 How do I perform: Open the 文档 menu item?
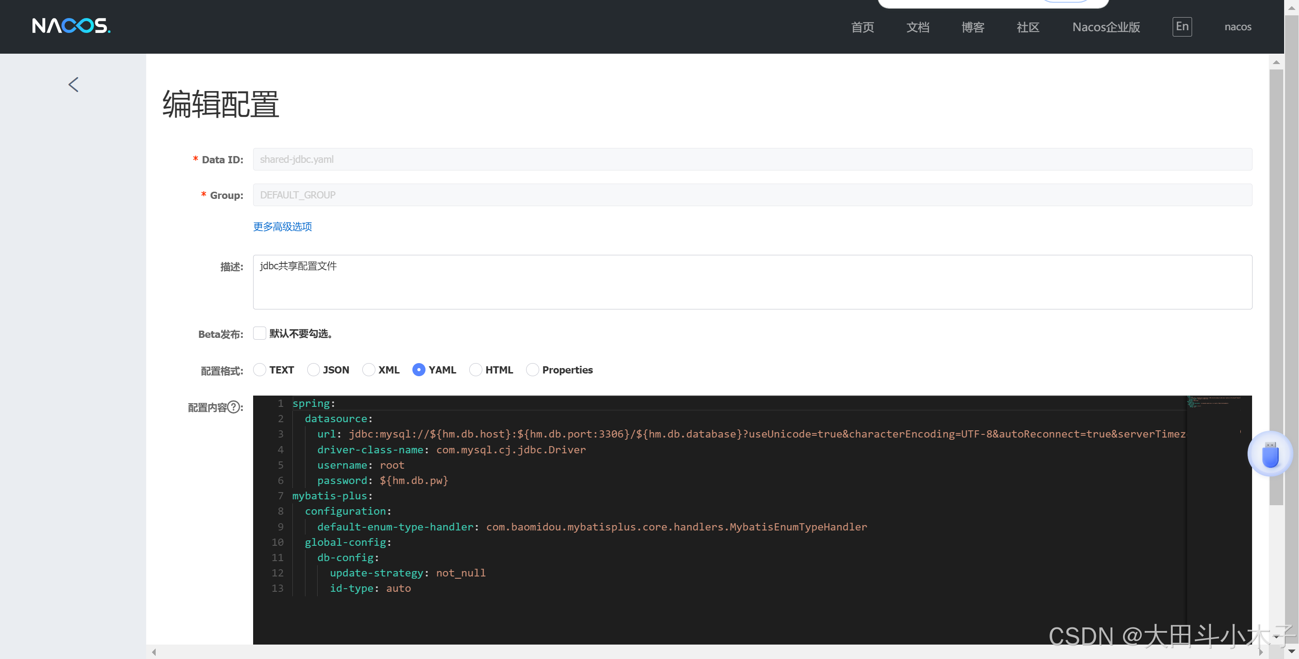coord(917,27)
